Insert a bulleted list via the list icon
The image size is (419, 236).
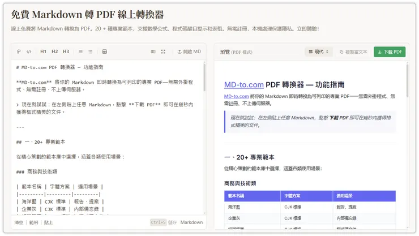click(91, 52)
